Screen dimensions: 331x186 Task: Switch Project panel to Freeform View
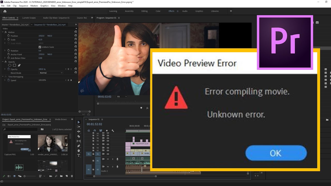[x=20, y=176]
